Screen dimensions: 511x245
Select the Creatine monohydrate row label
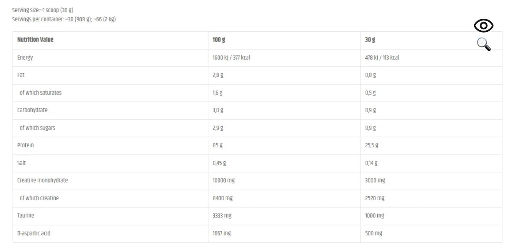[43, 181]
